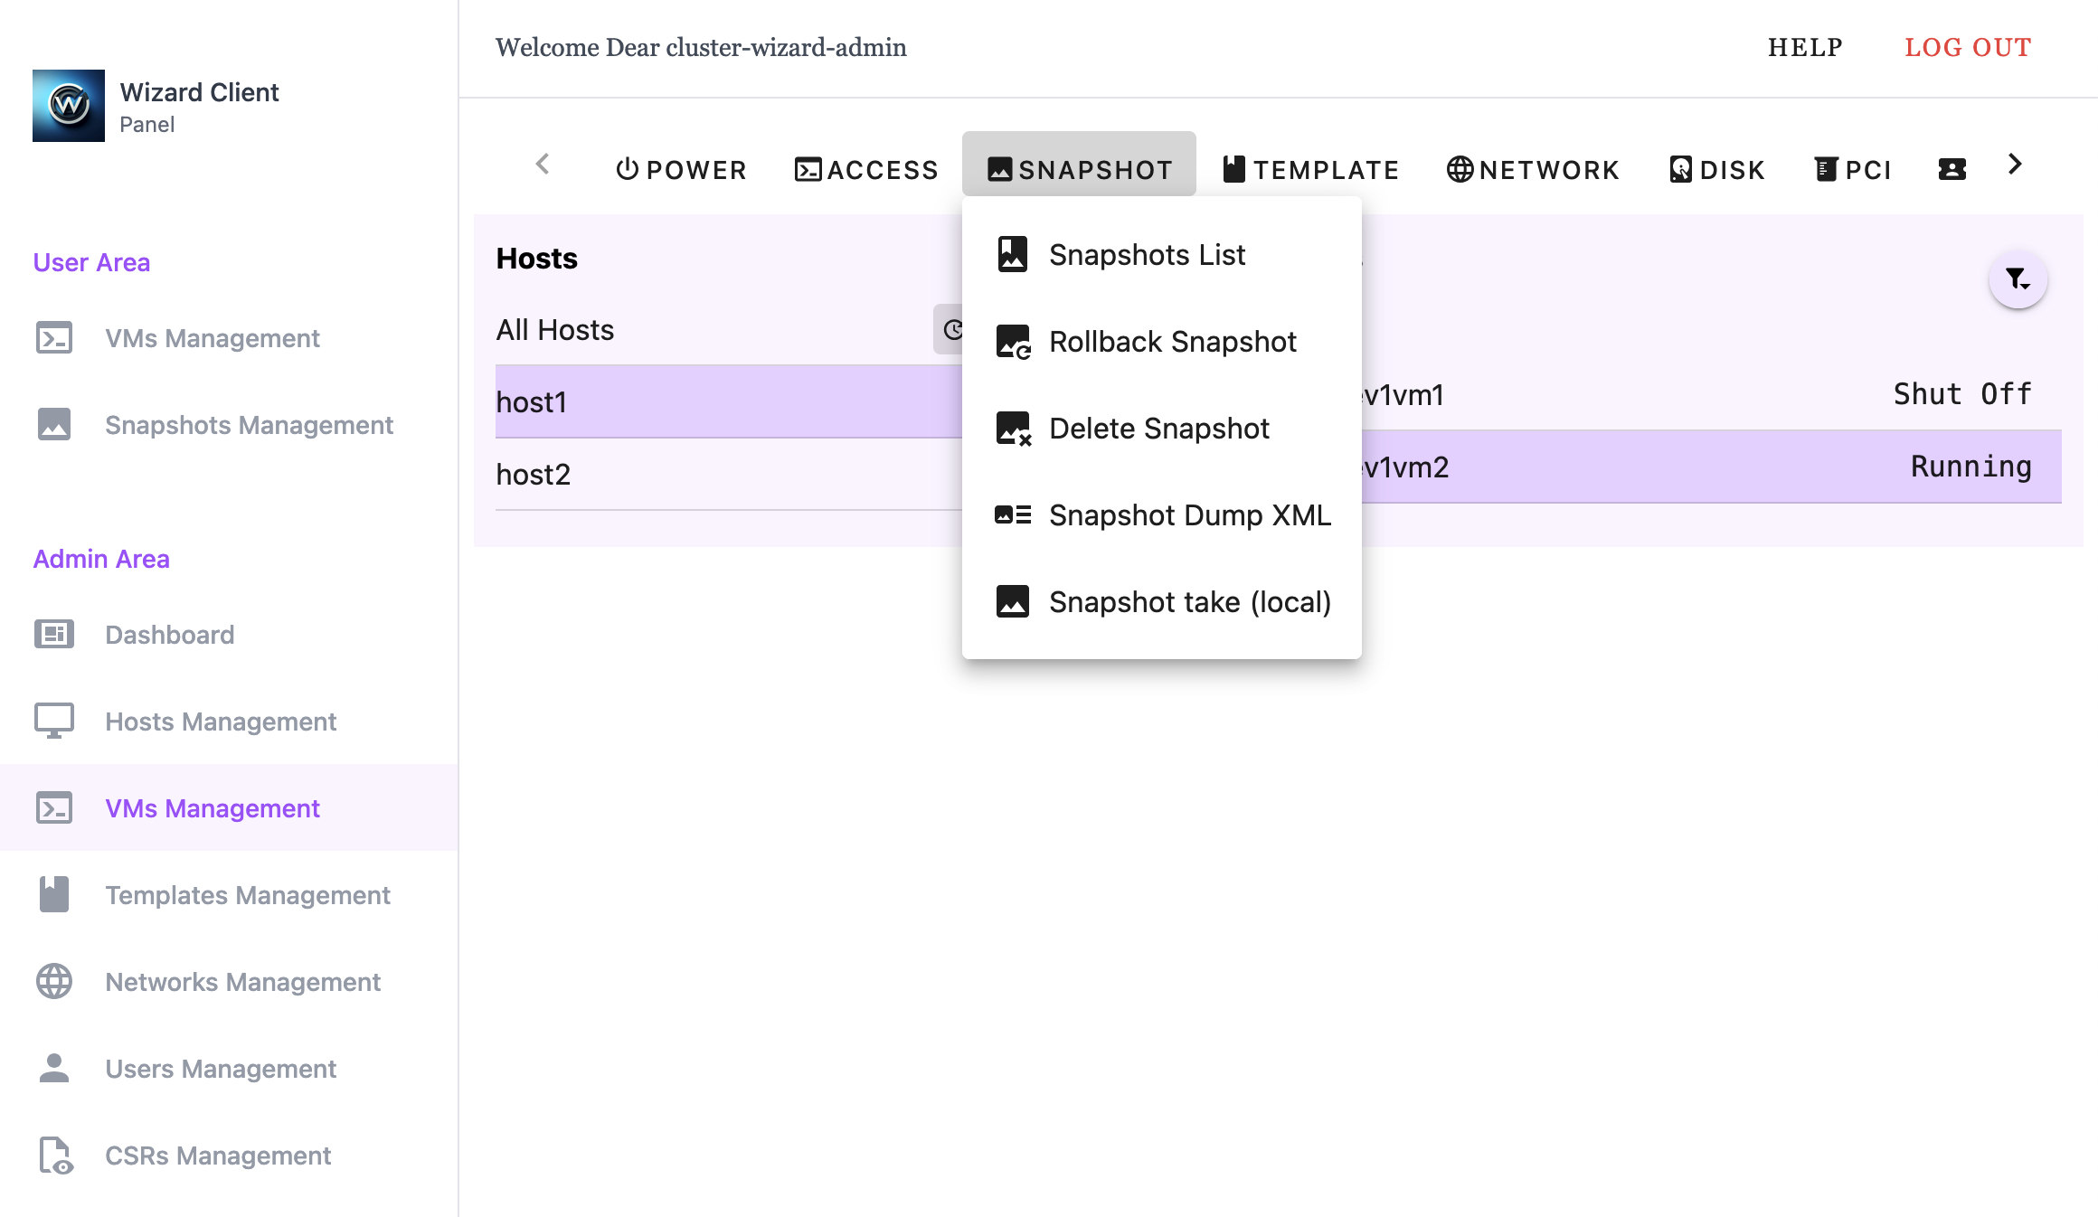The height and width of the screenshot is (1217, 2098).
Task: Choose Rollback Snapshot from menu
Action: pyautogui.click(x=1172, y=342)
